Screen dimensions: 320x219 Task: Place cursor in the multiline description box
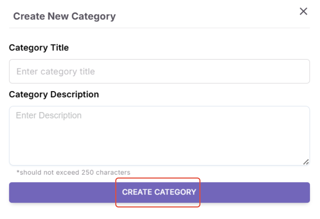(159, 135)
